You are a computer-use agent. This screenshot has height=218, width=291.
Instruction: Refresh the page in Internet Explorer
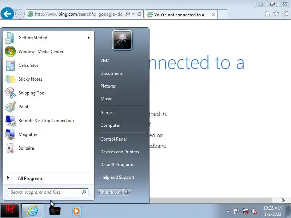point(139,14)
